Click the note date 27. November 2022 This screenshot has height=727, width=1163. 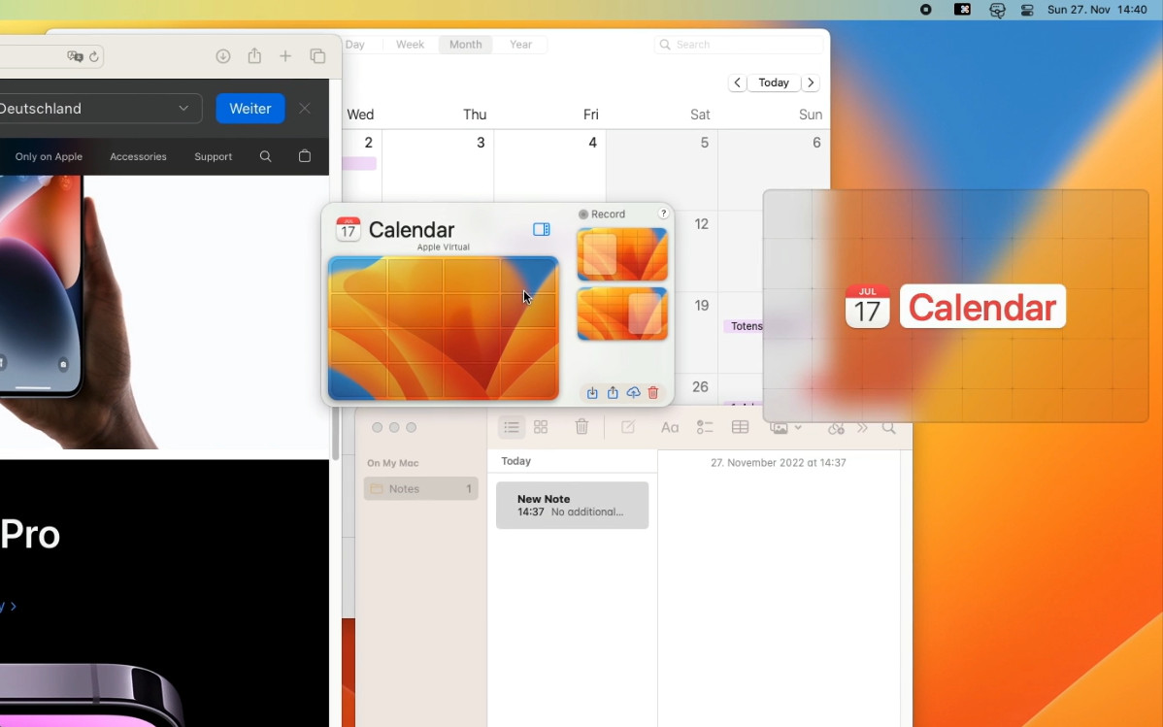pos(778,462)
